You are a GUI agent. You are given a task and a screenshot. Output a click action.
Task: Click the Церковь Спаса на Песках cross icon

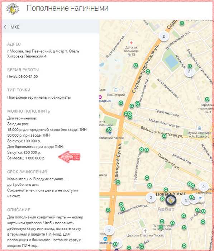point(145,231)
